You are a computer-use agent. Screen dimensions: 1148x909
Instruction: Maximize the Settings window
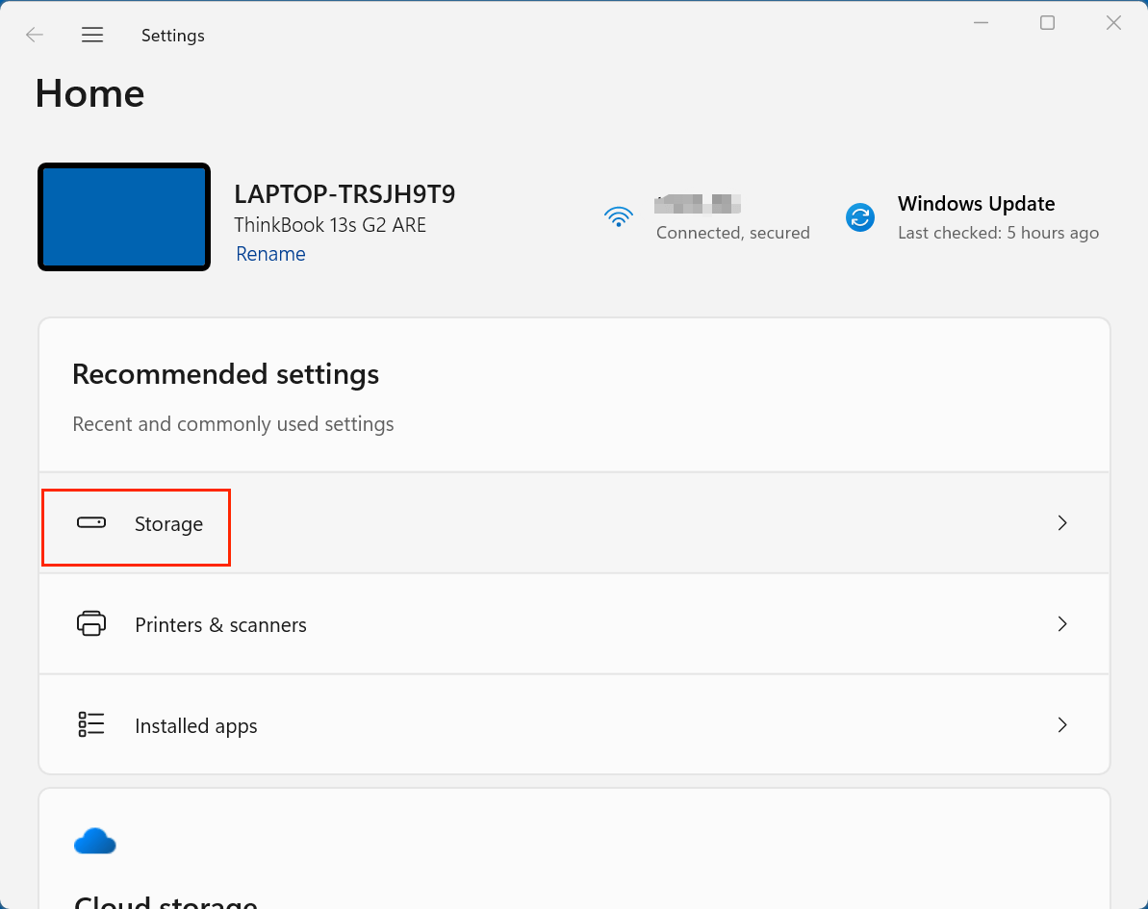pyautogui.click(x=1048, y=23)
